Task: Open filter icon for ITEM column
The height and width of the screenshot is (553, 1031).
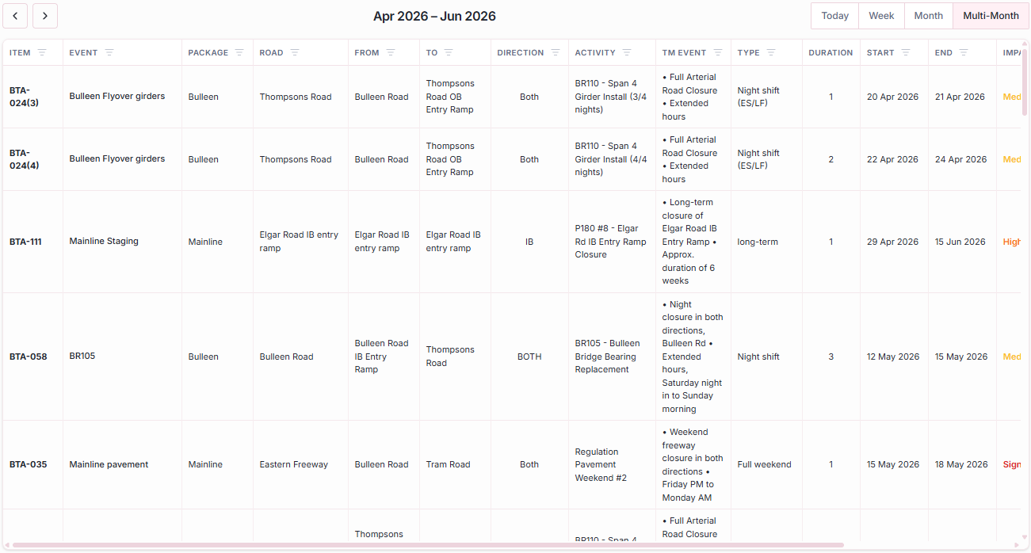Action: [42, 52]
